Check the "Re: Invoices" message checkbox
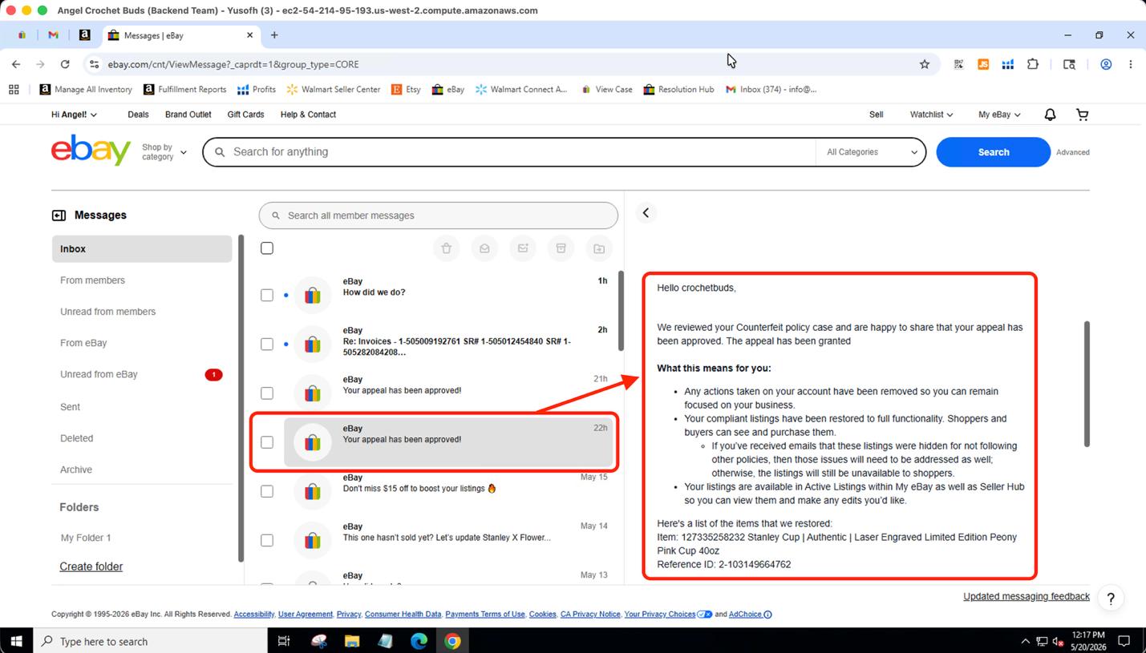The width and height of the screenshot is (1146, 653). [x=267, y=344]
